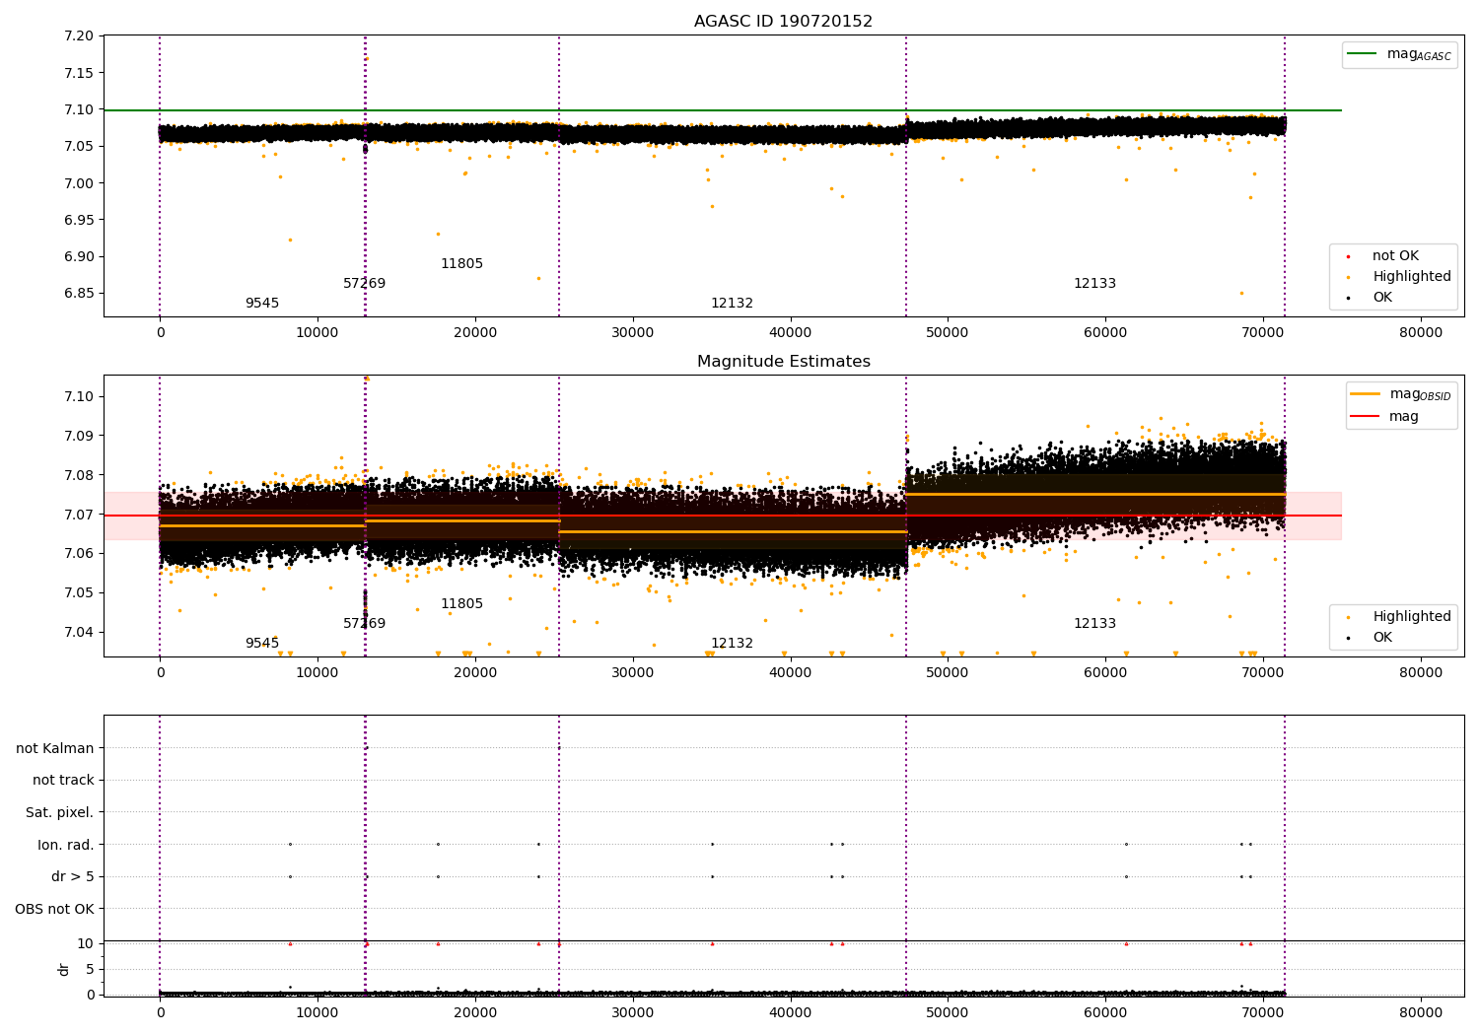Select the red mag legend entry
The image size is (1479, 1035).
tap(1385, 417)
